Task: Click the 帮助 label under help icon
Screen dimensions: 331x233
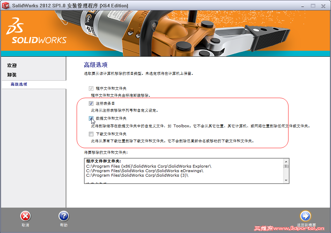Action: click(64, 225)
